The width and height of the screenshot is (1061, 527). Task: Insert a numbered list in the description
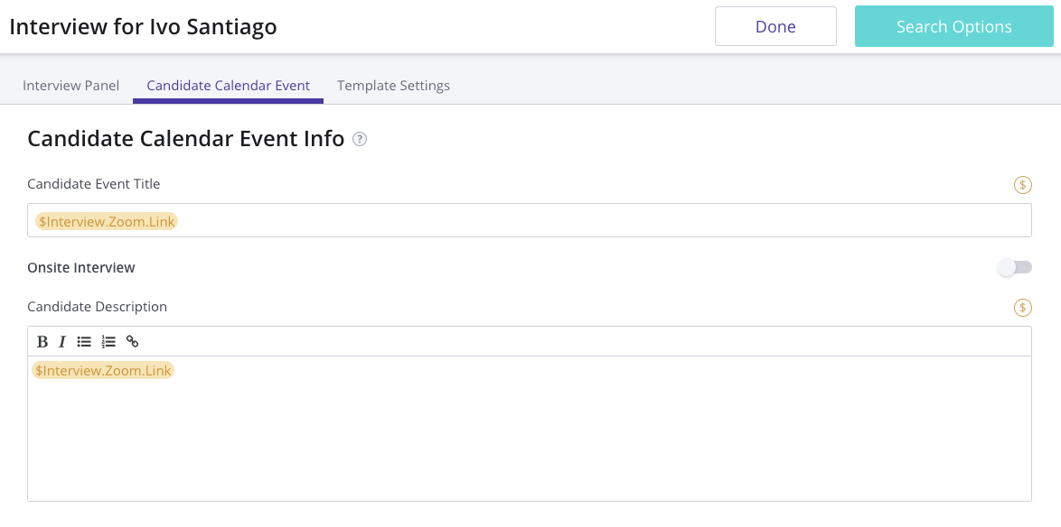108,341
